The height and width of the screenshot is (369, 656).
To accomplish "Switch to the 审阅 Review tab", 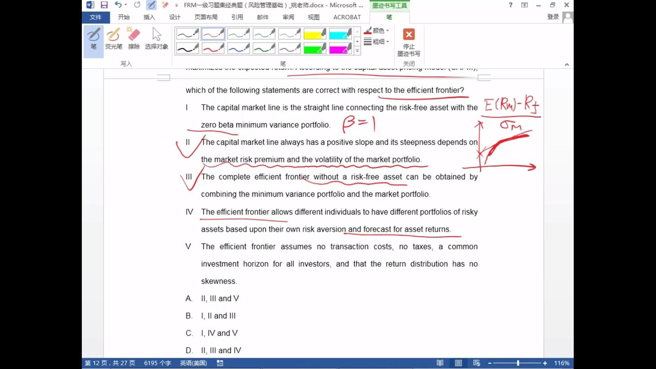I will click(x=288, y=17).
